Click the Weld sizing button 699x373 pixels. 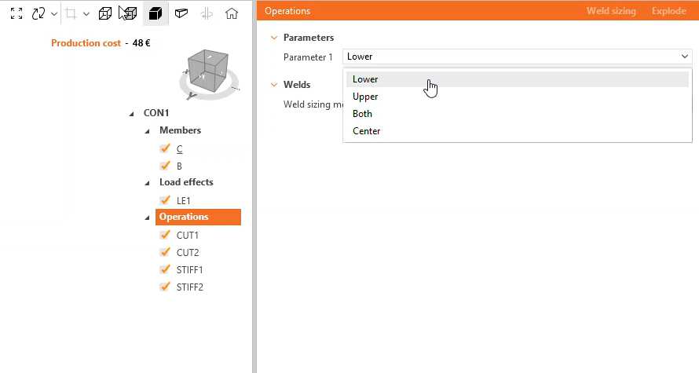(611, 11)
